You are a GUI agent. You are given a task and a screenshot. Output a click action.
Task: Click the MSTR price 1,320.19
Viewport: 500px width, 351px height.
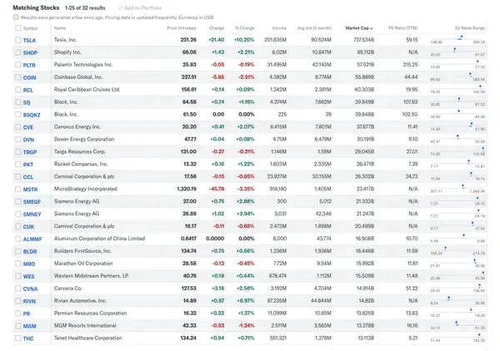pyautogui.click(x=187, y=189)
